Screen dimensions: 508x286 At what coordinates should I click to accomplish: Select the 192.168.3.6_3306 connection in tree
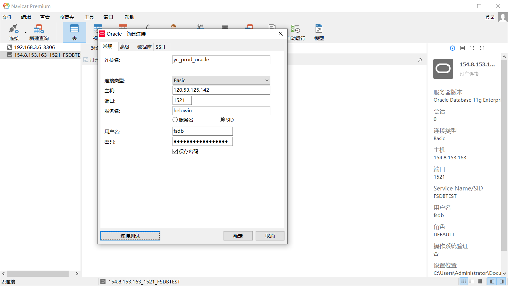[x=34, y=47]
